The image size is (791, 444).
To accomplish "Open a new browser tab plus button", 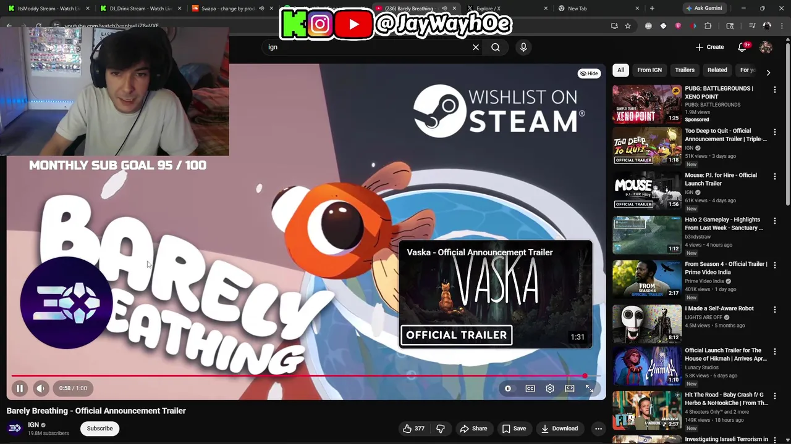I will coord(652,9).
